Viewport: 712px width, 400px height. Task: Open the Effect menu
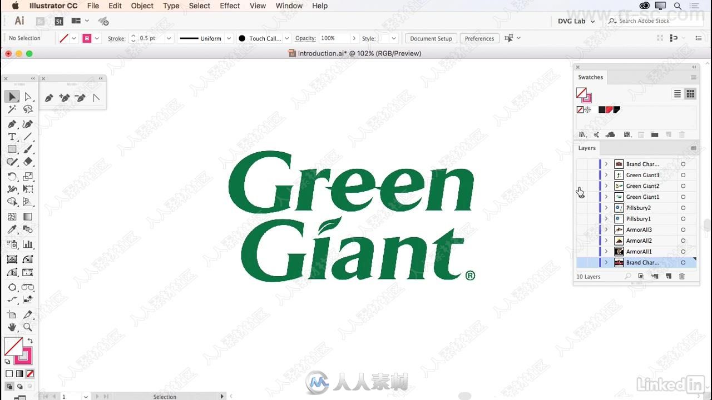(x=230, y=6)
